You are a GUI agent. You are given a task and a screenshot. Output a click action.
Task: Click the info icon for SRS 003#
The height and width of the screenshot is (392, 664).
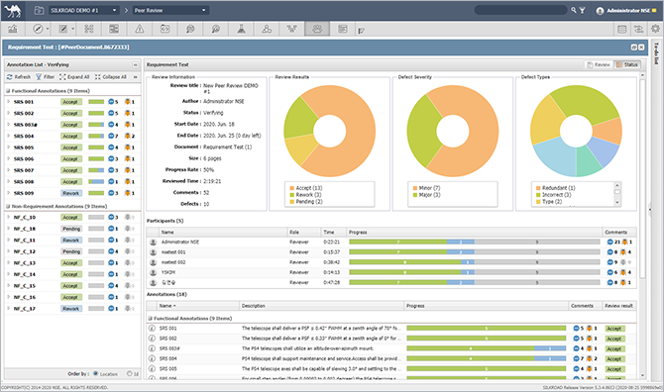(152, 348)
